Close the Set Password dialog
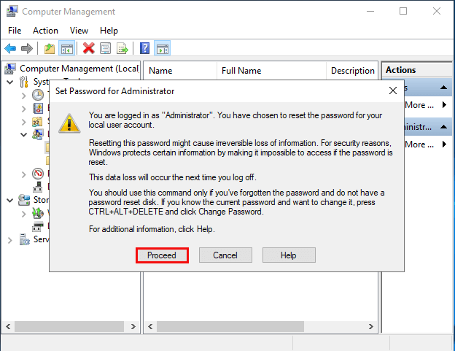This screenshot has height=351, width=455. (x=392, y=90)
